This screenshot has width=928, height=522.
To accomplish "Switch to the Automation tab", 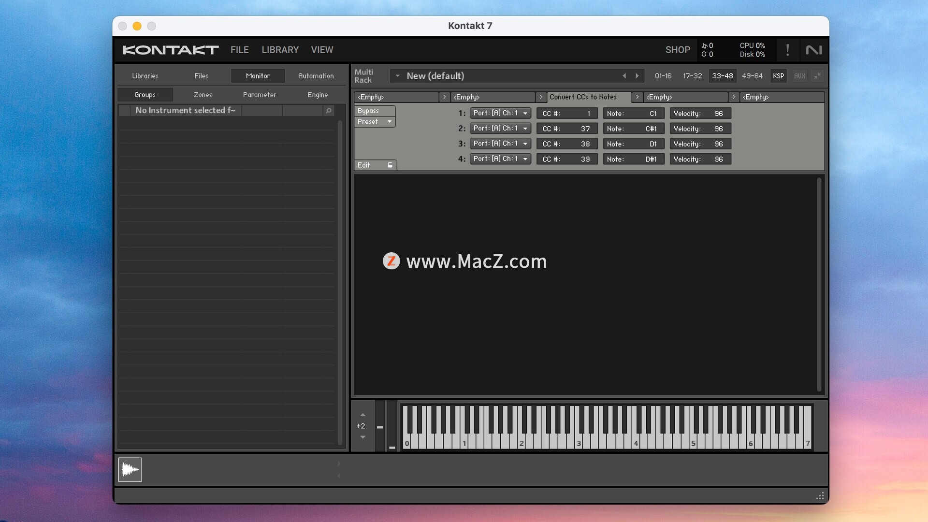I will click(x=316, y=76).
